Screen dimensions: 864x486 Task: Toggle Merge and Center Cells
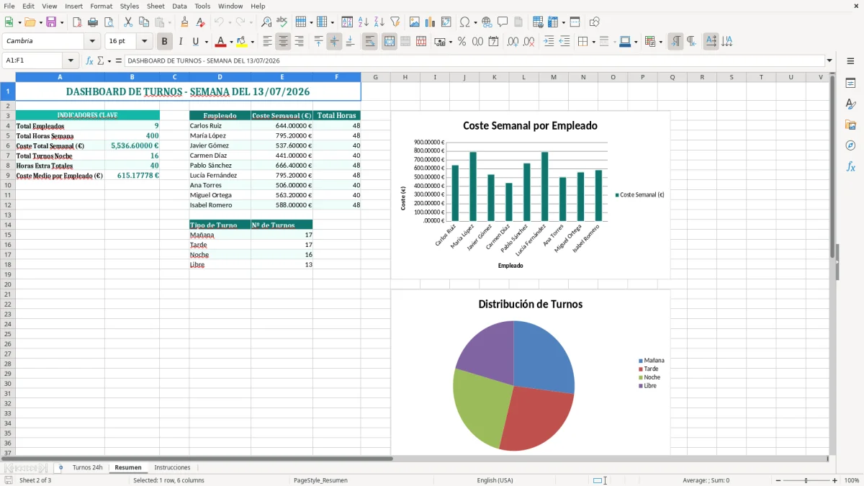pyautogui.click(x=390, y=42)
